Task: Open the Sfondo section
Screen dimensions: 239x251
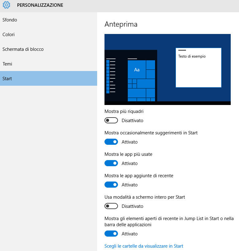Action: [48, 20]
